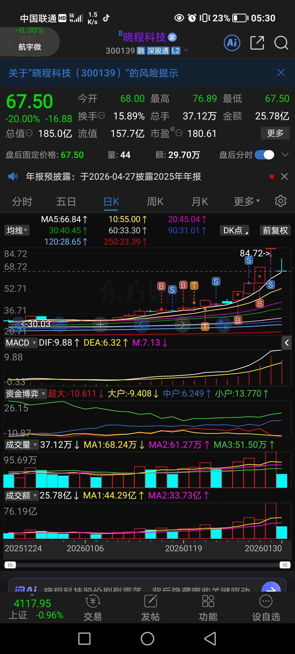
Task: Open 功能 functions menu
Action: 208,608
